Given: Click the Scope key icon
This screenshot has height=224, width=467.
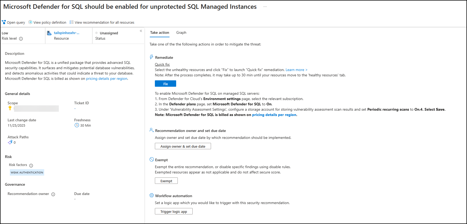Looking at the screenshot, I should point(10,108).
